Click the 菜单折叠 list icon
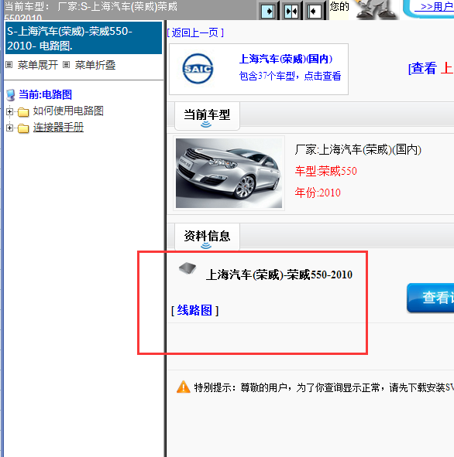 (67, 65)
